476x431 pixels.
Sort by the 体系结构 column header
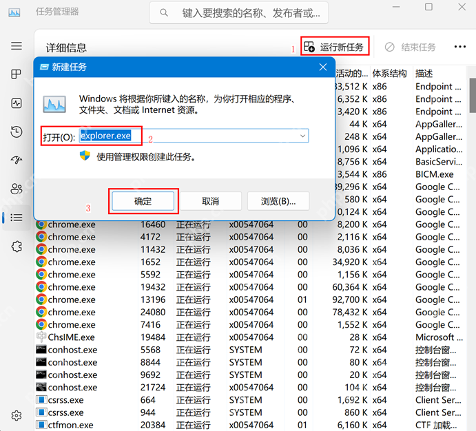tap(389, 73)
